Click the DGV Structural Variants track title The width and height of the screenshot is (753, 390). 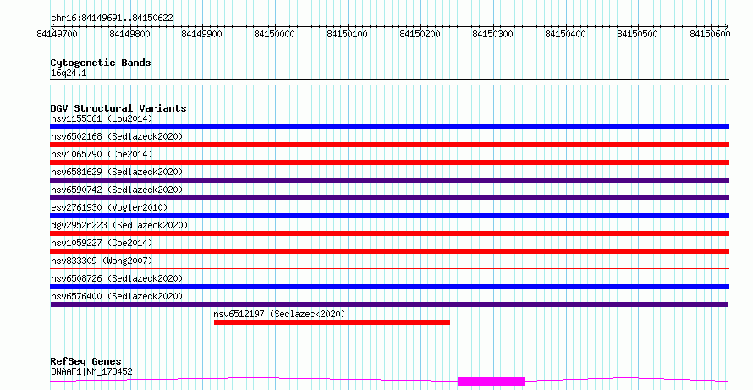(118, 108)
